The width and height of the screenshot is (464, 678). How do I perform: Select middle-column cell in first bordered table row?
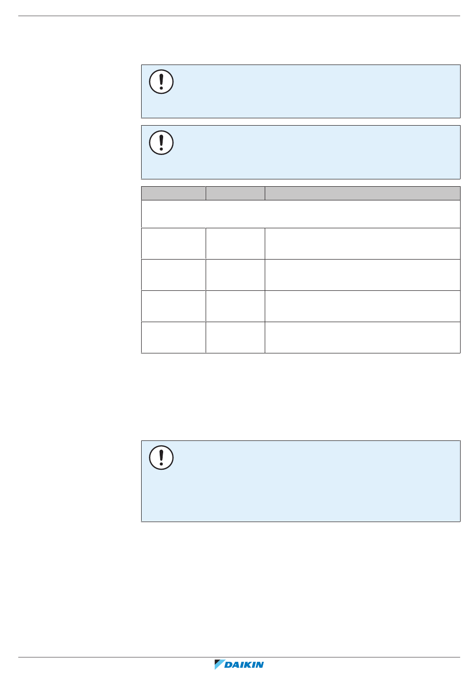click(x=235, y=243)
